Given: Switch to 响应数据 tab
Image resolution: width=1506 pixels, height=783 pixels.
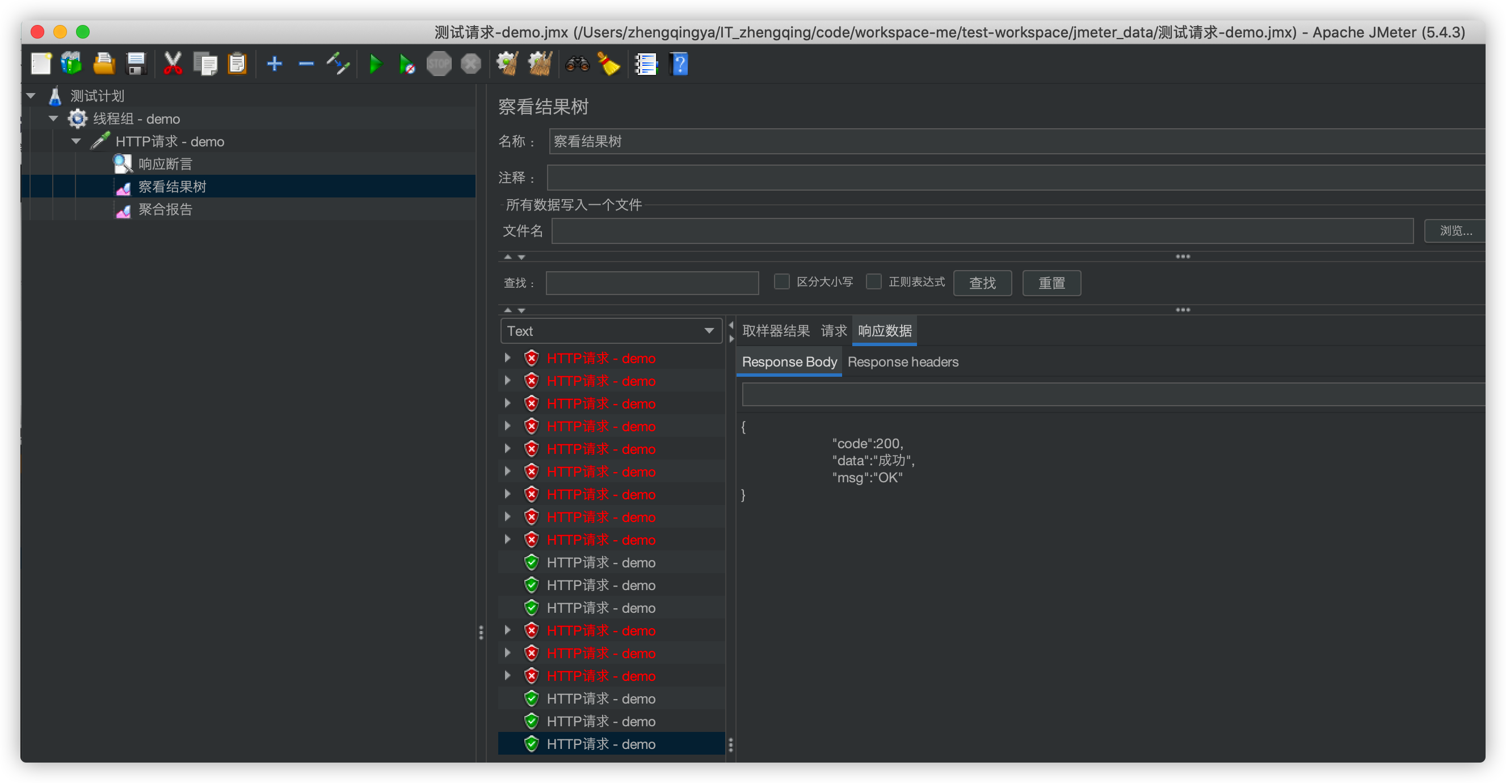Looking at the screenshot, I should coord(885,331).
